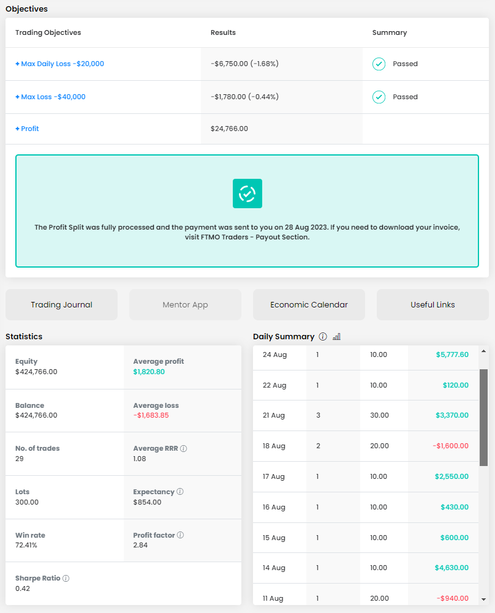Open the Mentor App
The image size is (495, 613).
186,304
